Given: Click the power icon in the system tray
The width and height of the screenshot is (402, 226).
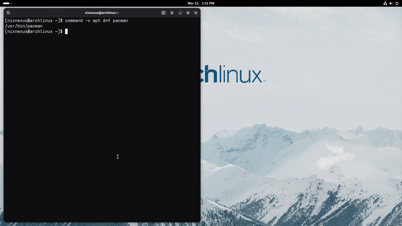Looking at the screenshot, I should 397,3.
